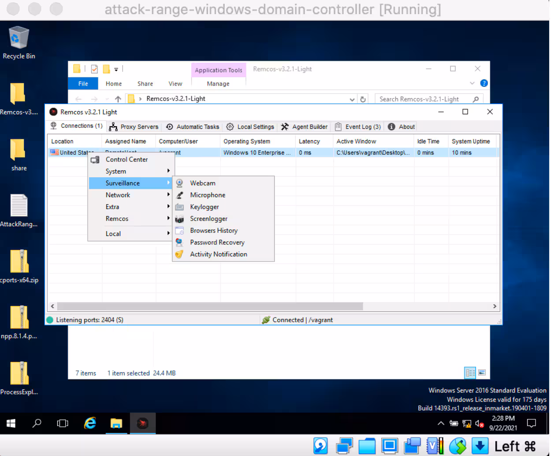This screenshot has width=551, height=456.
Task: Show hidden system tray icons
Action: click(440, 423)
